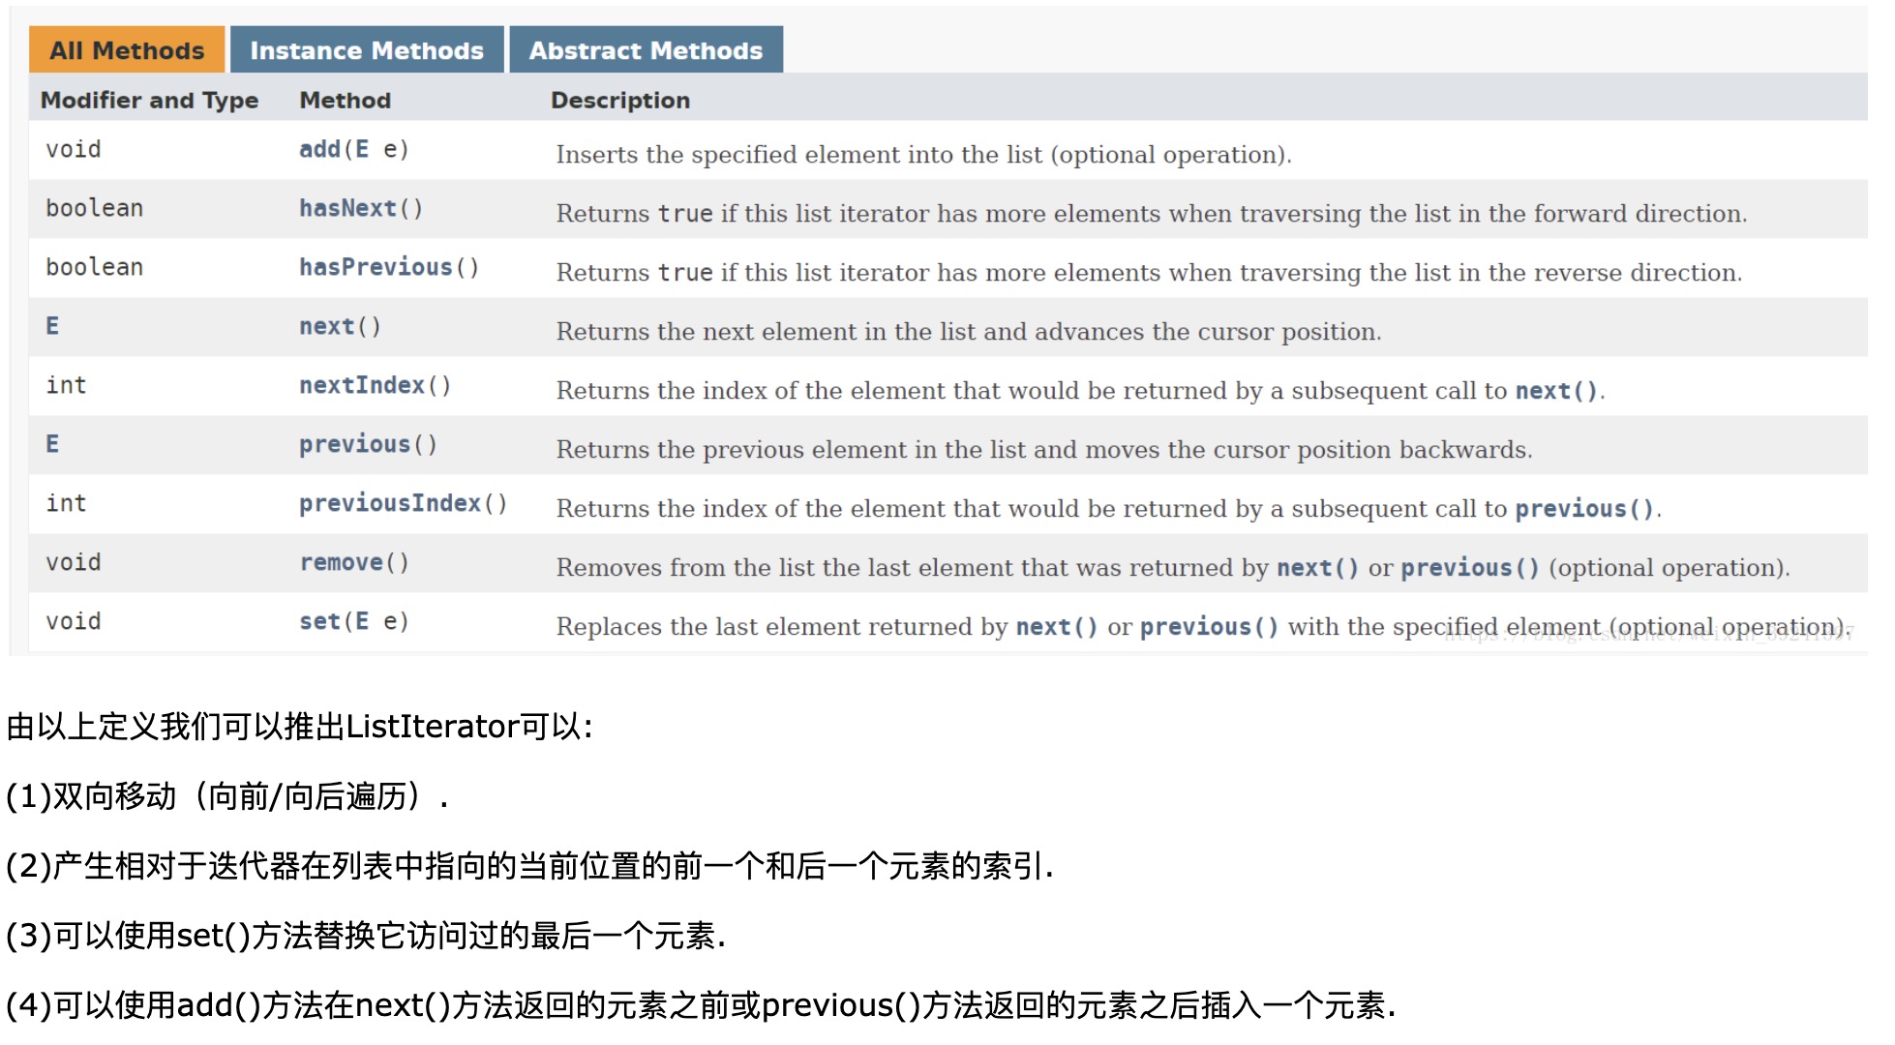Open the add(E e) method link
1895x1045 pixels.
[320, 150]
